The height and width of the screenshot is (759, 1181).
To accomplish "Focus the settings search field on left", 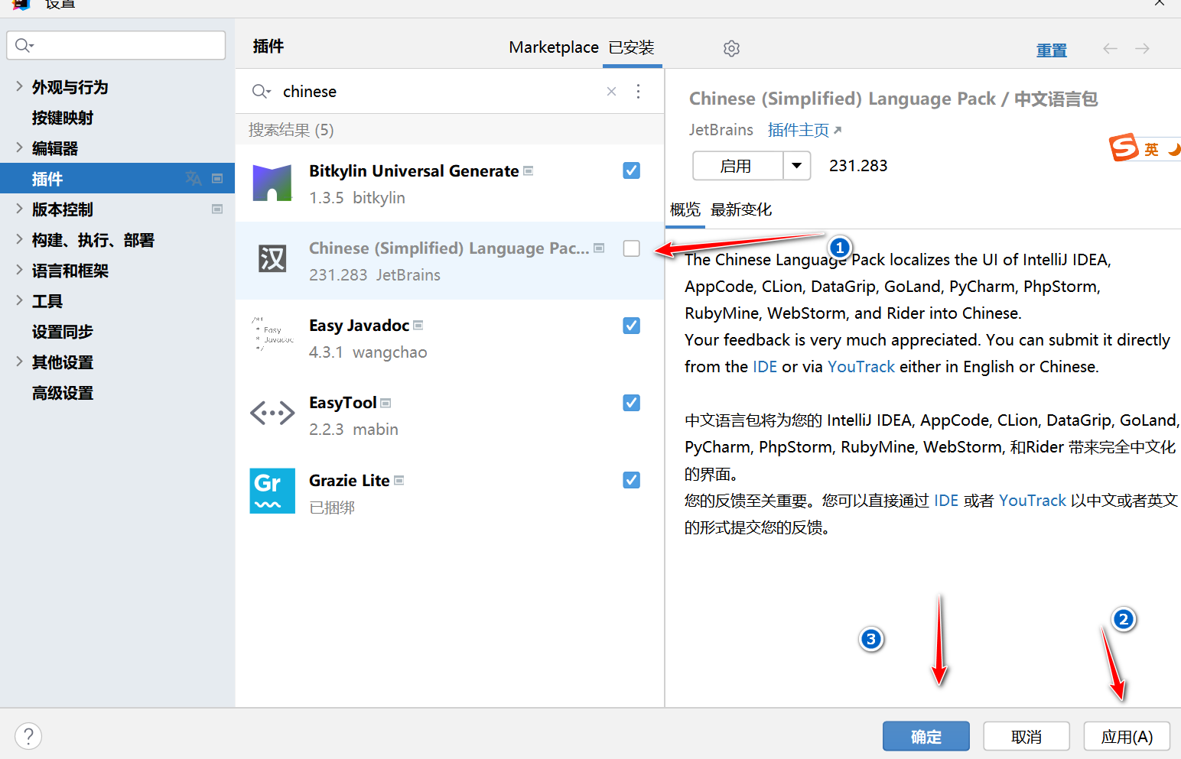I will pos(115,45).
